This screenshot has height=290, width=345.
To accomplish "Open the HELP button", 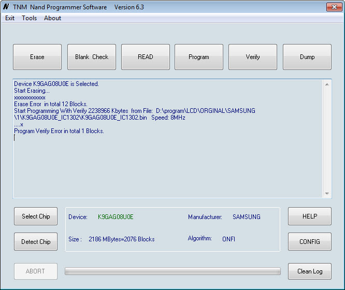I will click(310, 216).
